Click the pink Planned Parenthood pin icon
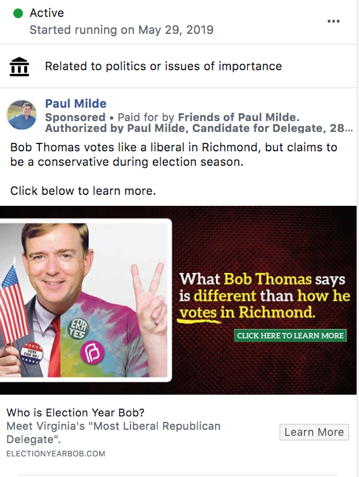The image size is (359, 477). point(92,353)
